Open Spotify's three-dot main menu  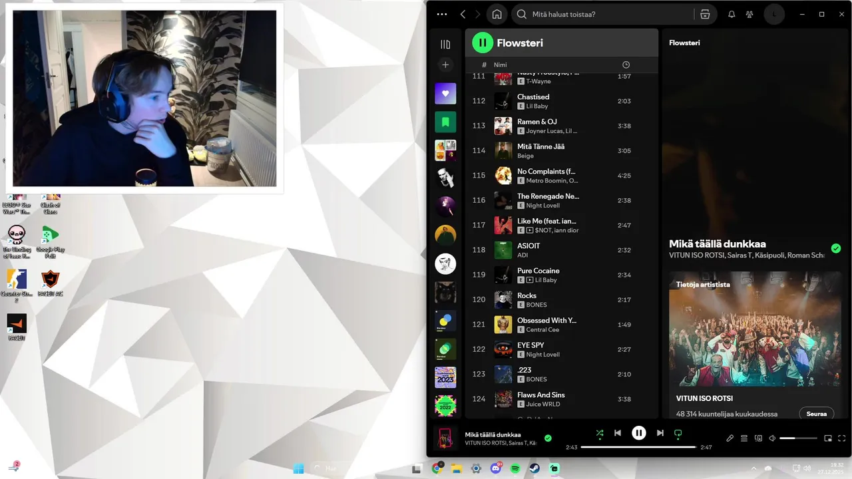[442, 14]
